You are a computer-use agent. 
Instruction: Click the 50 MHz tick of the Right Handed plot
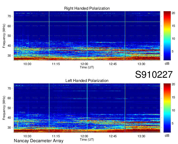[x=9, y=36]
